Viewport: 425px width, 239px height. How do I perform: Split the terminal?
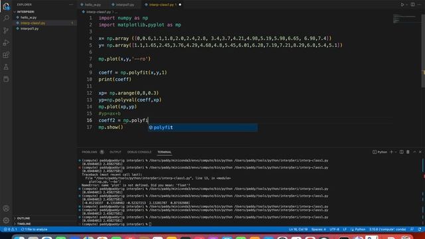coord(401,152)
